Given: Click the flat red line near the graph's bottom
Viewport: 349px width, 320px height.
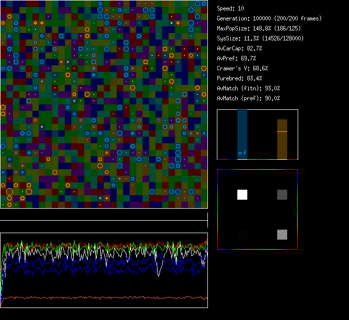Looking at the screenshot, I should click(104, 298).
